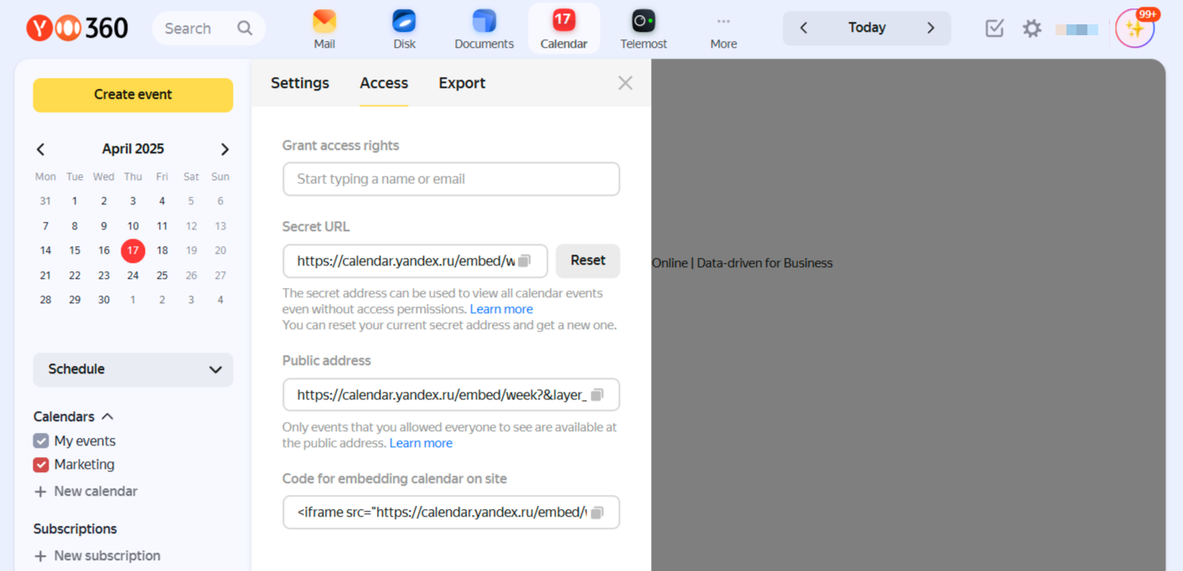
Task: Toggle the My events calendar checkbox
Action: (41, 441)
